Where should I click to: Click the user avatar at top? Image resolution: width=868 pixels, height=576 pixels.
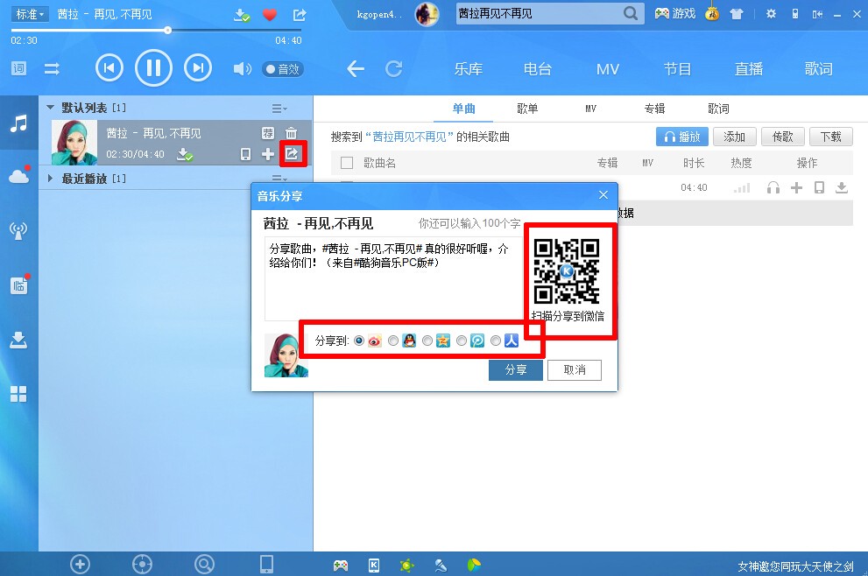(427, 14)
